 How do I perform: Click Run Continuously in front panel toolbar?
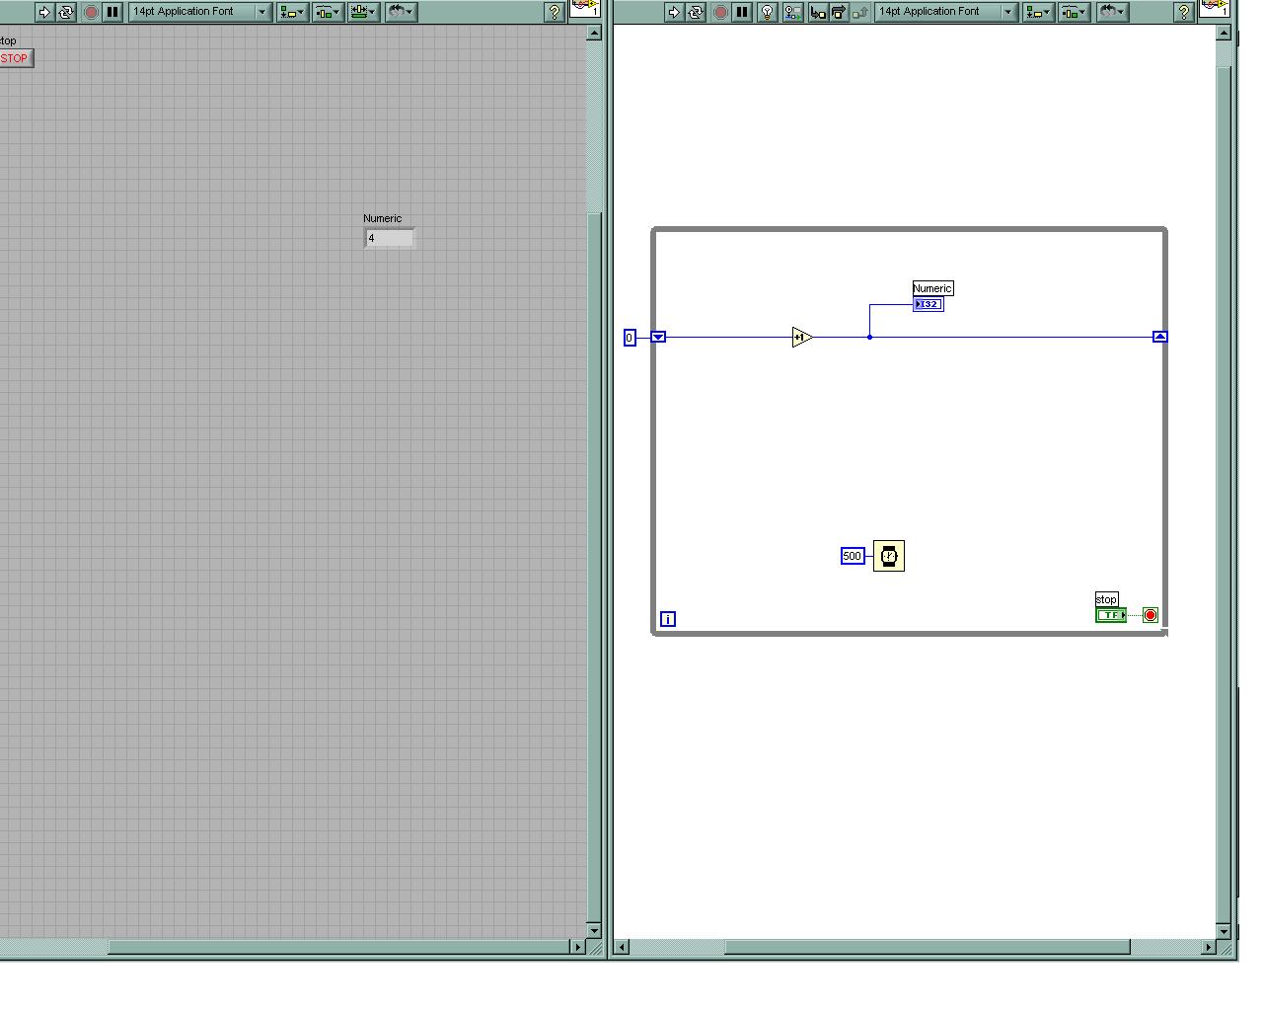pyautogui.click(x=66, y=12)
